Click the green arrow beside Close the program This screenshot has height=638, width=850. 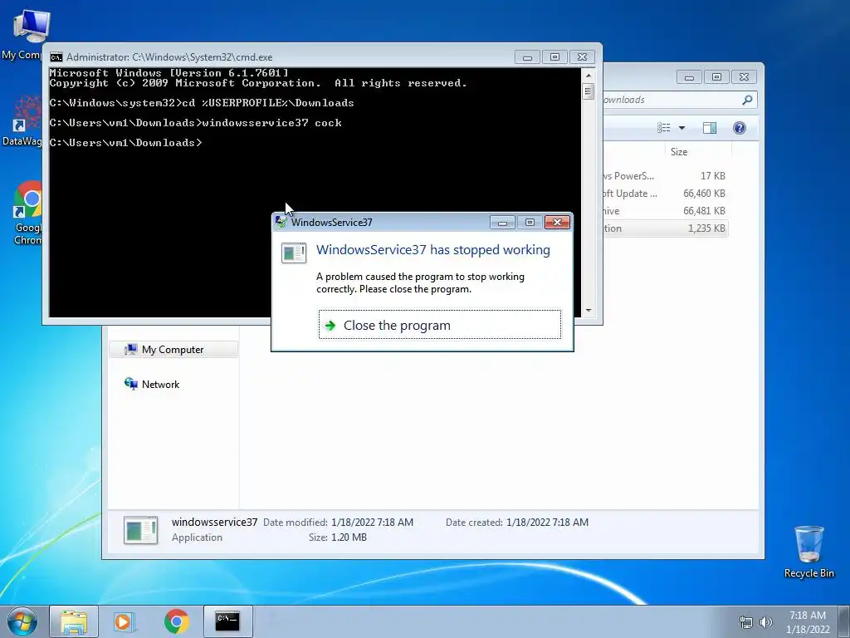coord(330,326)
